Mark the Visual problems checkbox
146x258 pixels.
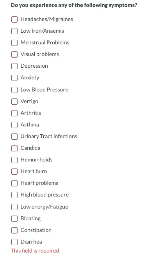[x=14, y=54]
